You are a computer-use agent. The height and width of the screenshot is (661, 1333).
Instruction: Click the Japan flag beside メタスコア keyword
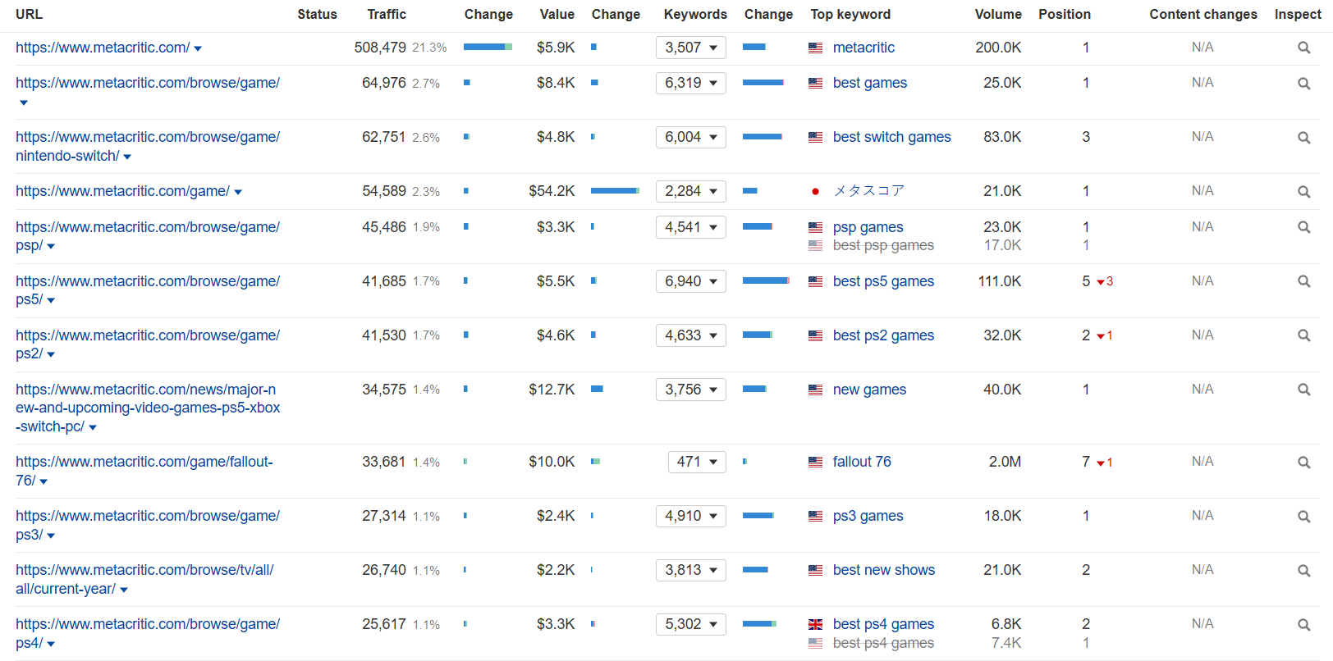(x=815, y=191)
